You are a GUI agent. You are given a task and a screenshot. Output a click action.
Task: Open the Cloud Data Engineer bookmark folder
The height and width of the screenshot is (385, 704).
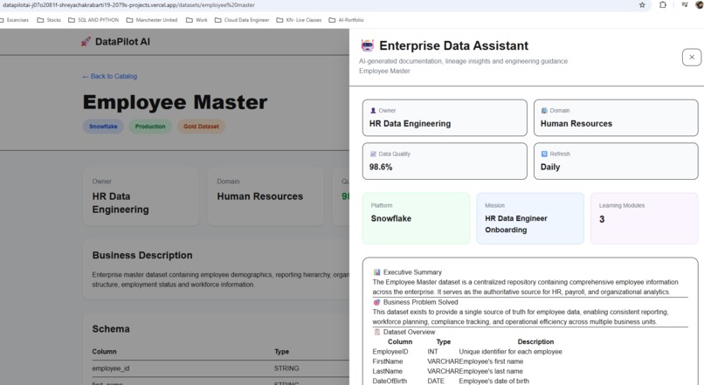point(242,20)
